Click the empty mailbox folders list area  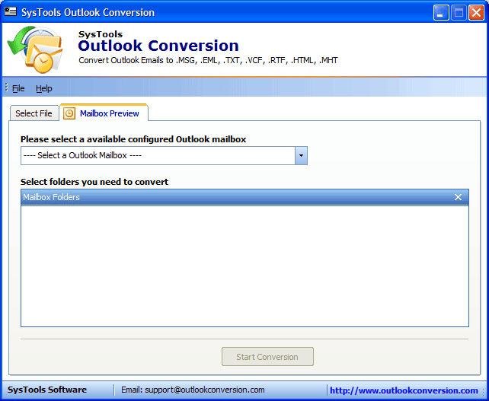pos(244,266)
